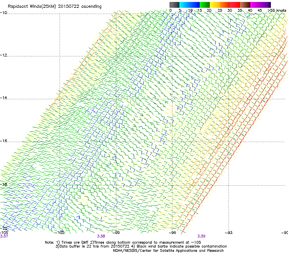
Task: Click the '25' legend scale label
Action: click(220, 11)
